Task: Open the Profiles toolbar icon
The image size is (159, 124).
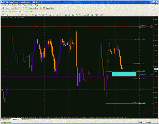Action: [7, 8]
